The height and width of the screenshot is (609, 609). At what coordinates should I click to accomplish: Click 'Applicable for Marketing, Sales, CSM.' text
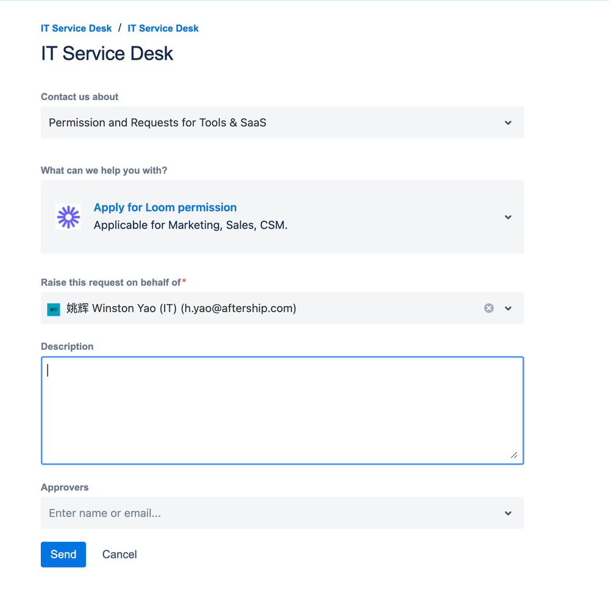[190, 226]
